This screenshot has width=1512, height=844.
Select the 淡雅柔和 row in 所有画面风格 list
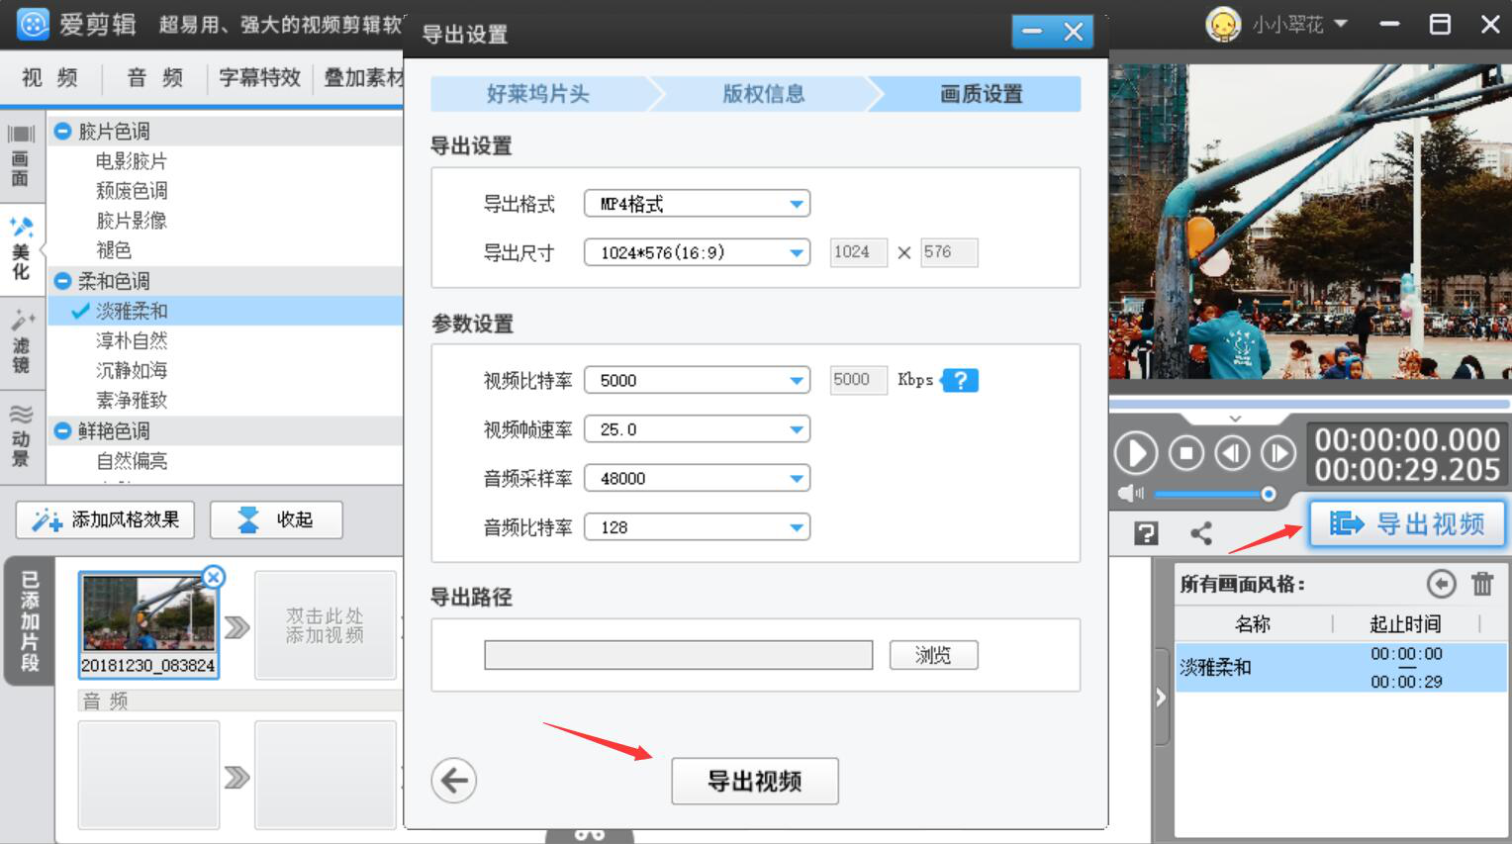click(1341, 667)
